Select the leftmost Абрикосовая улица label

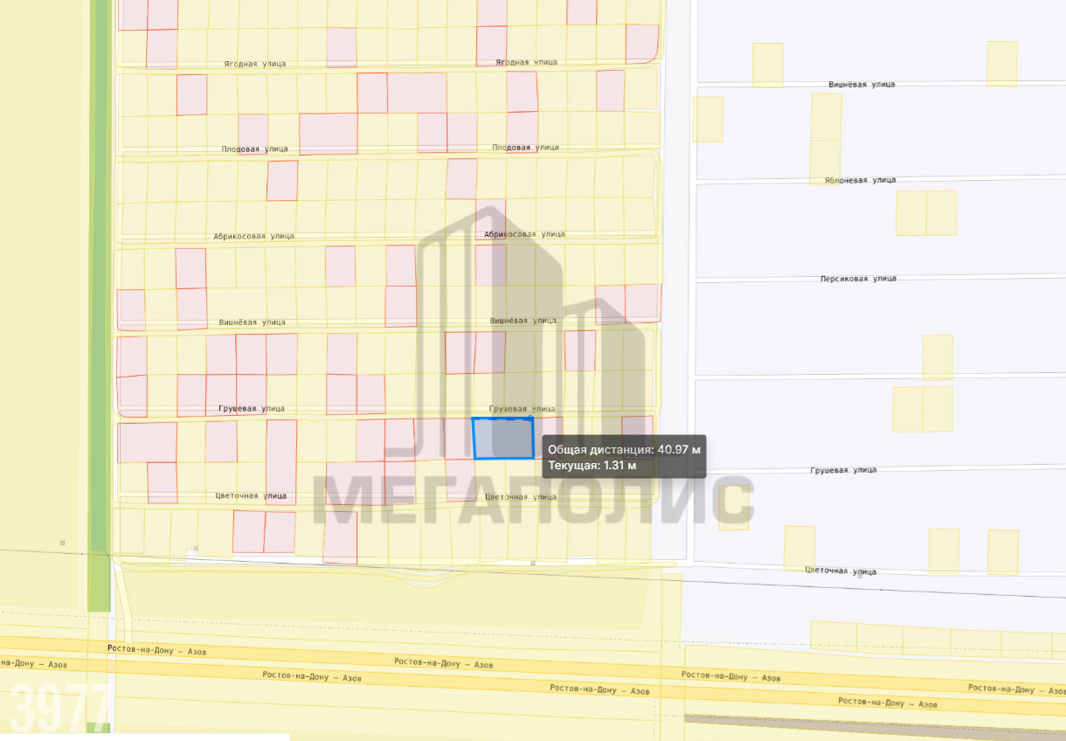253,236
